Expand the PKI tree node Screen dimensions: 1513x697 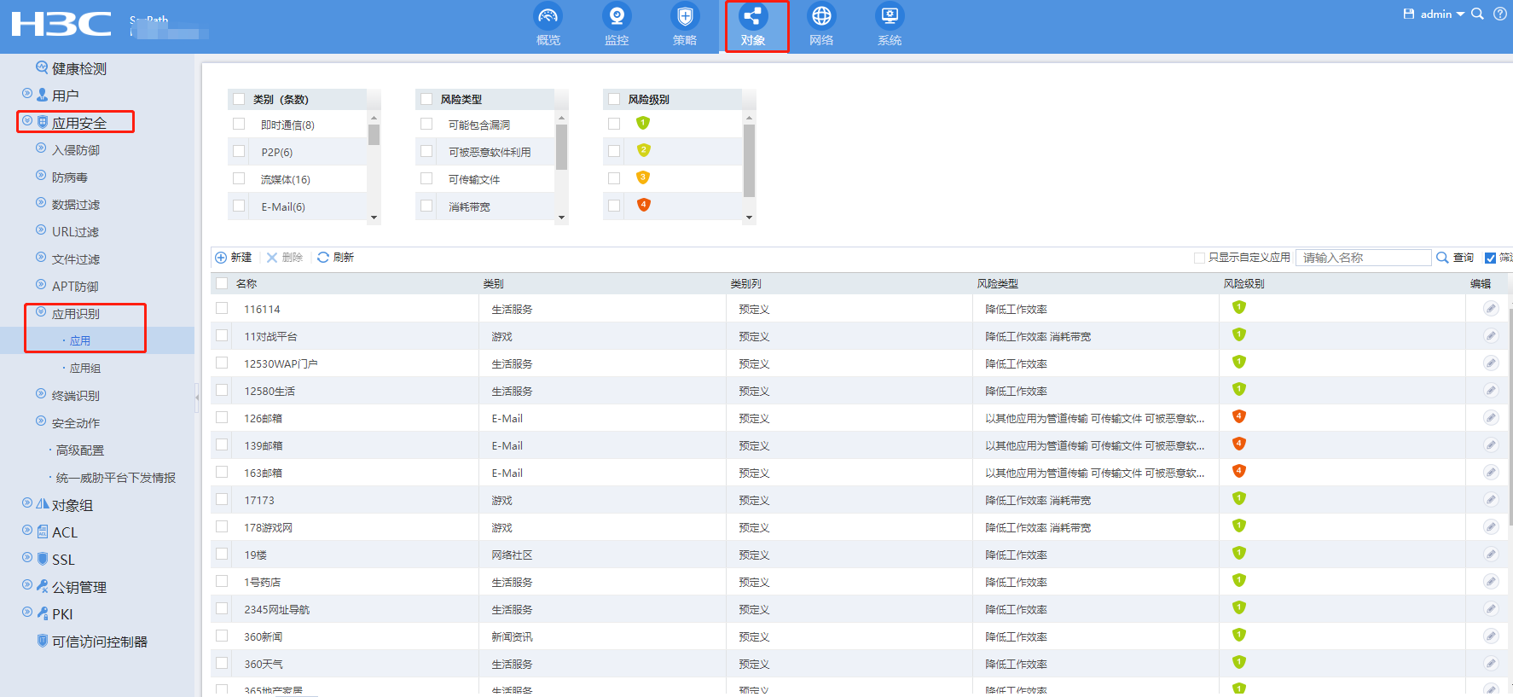click(x=27, y=613)
